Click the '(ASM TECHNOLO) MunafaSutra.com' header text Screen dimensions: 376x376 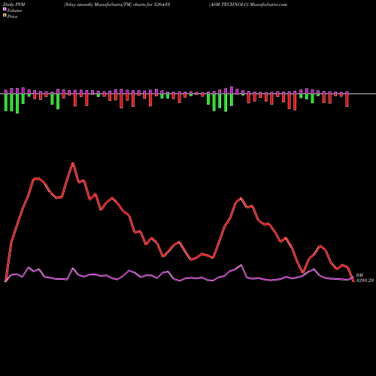(x=248, y=5)
